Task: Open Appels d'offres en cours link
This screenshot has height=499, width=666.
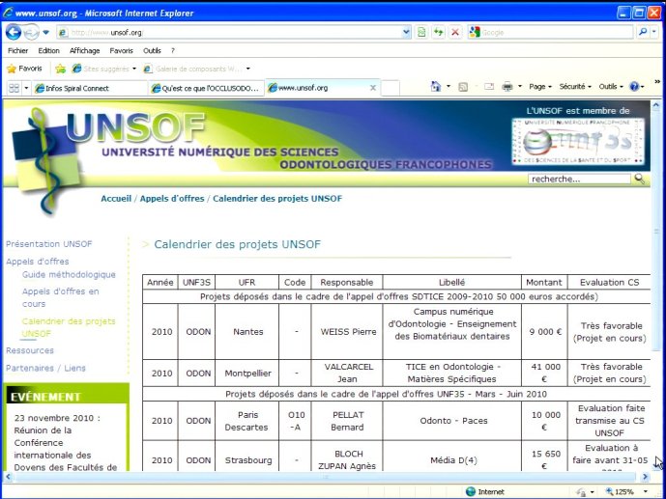Action: (x=60, y=297)
